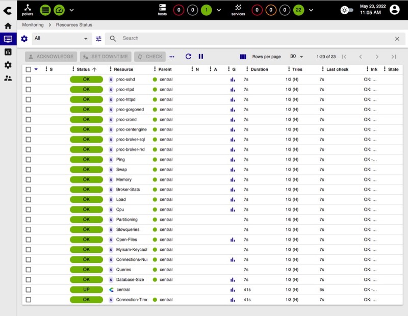
Task: Open the Configuration gear sidebar menu
Action: 8,65
